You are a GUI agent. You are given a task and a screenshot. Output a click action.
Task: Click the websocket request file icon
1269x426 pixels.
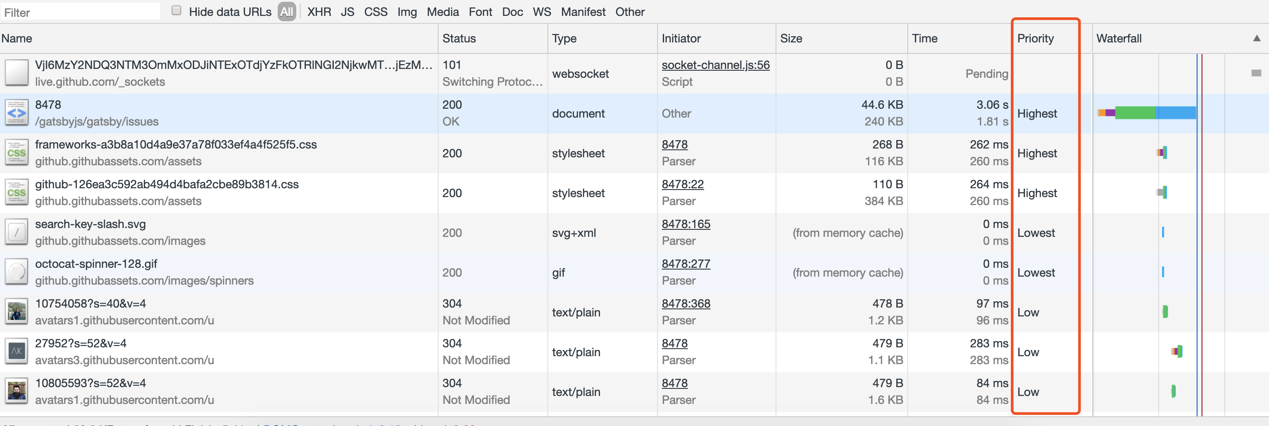[x=17, y=73]
